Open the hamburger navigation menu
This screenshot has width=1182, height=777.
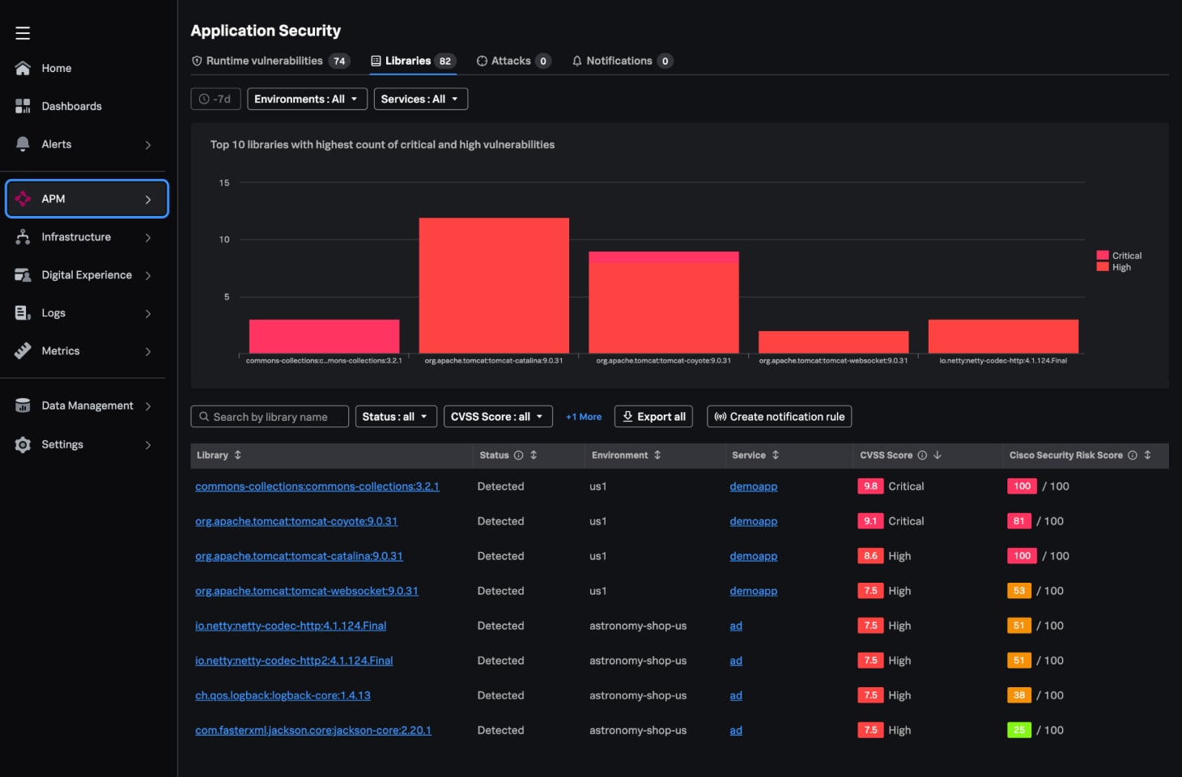[x=23, y=33]
